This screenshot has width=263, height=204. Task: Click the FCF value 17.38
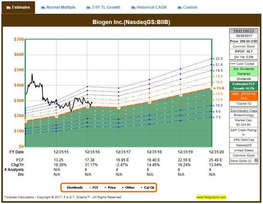[90, 160]
